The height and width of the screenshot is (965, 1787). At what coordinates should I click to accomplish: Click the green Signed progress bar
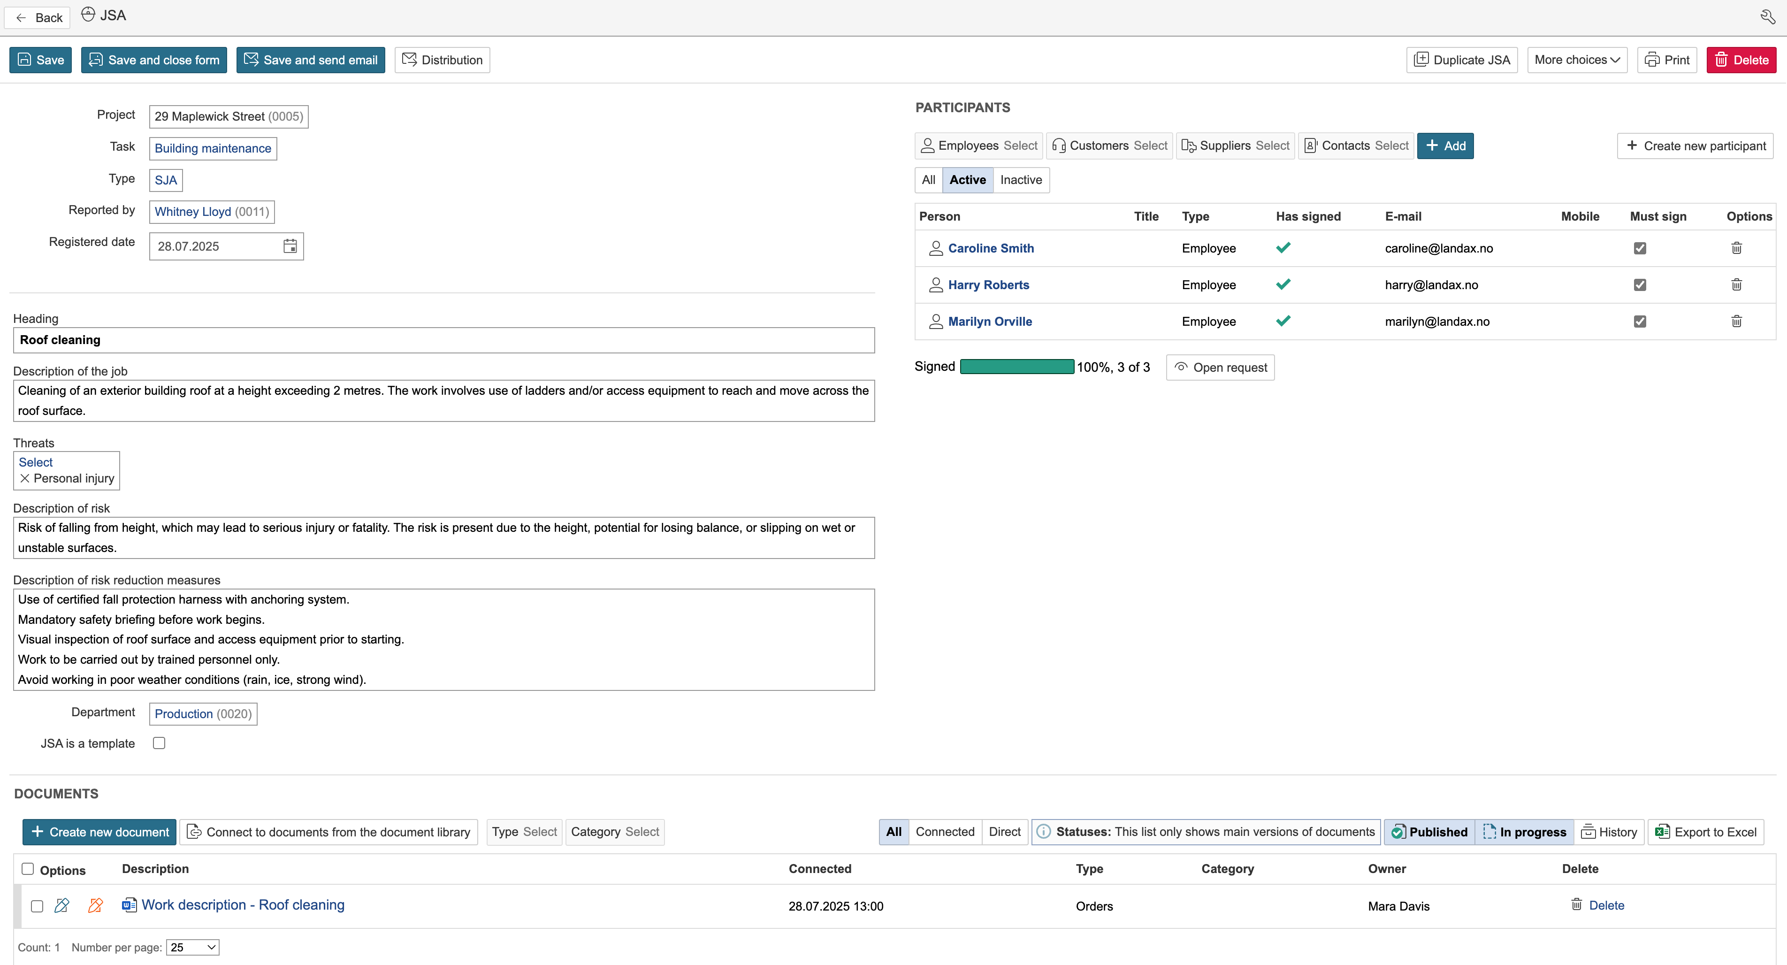coord(1016,367)
